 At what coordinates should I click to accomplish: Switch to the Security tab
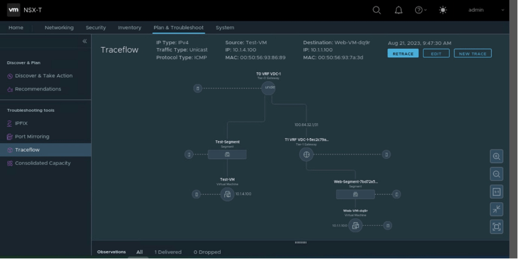(96, 28)
